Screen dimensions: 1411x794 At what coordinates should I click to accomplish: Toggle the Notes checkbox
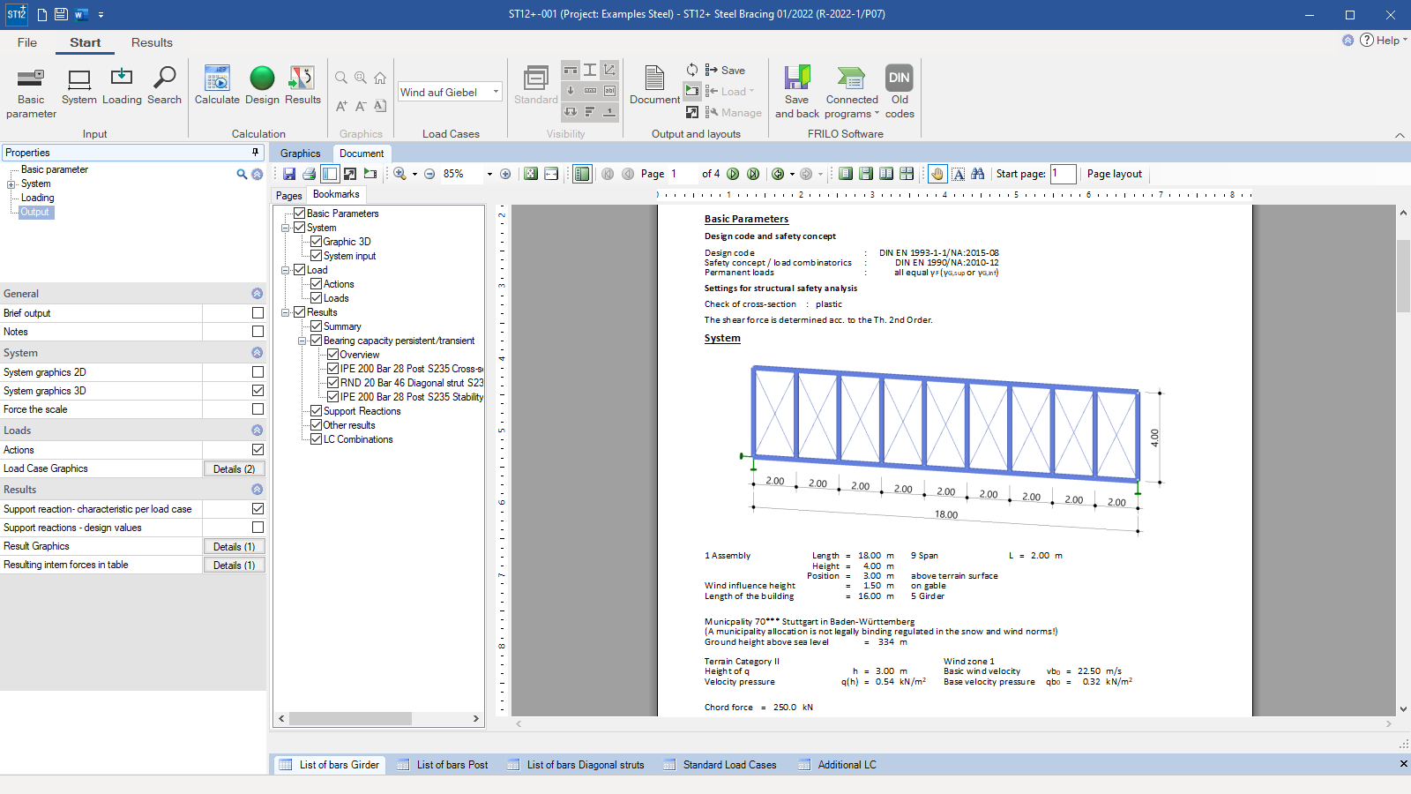258,332
